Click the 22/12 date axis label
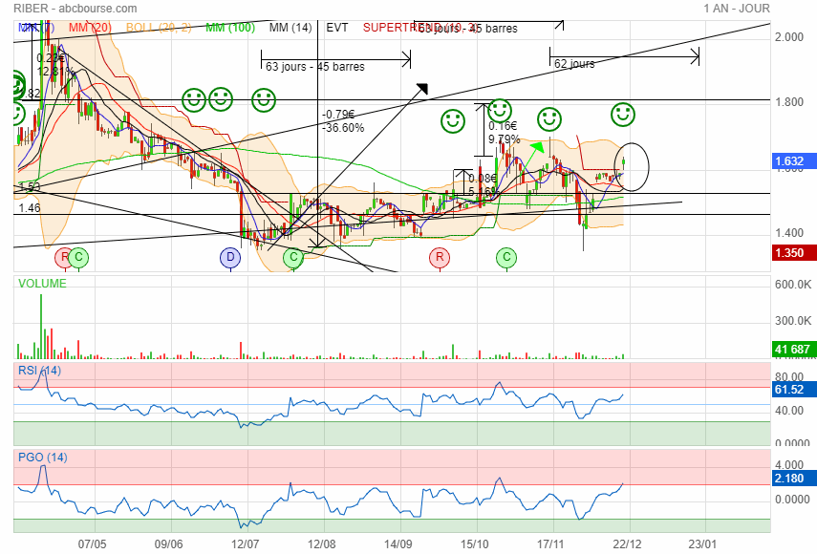Image resolution: width=817 pixels, height=554 pixels. [628, 544]
